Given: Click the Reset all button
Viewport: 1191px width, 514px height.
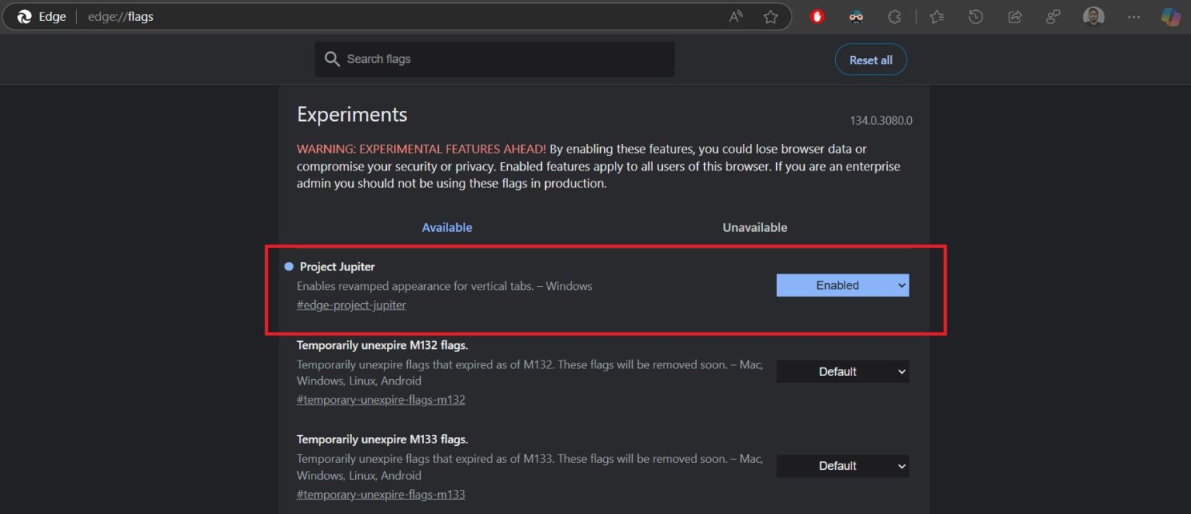Looking at the screenshot, I should click(871, 59).
